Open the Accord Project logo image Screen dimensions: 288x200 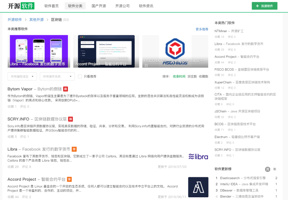point(198,187)
